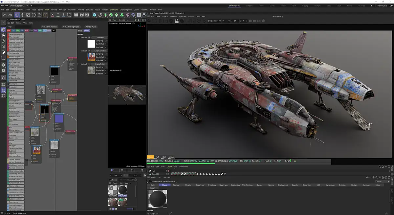Expand the Custom dropdown in Attributes

click(382, 181)
